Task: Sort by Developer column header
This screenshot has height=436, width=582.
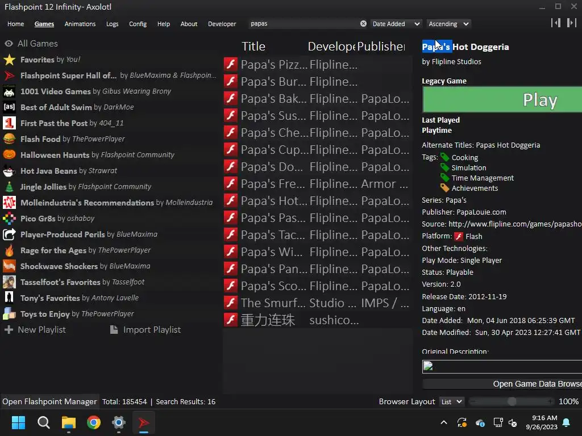Action: point(331,47)
